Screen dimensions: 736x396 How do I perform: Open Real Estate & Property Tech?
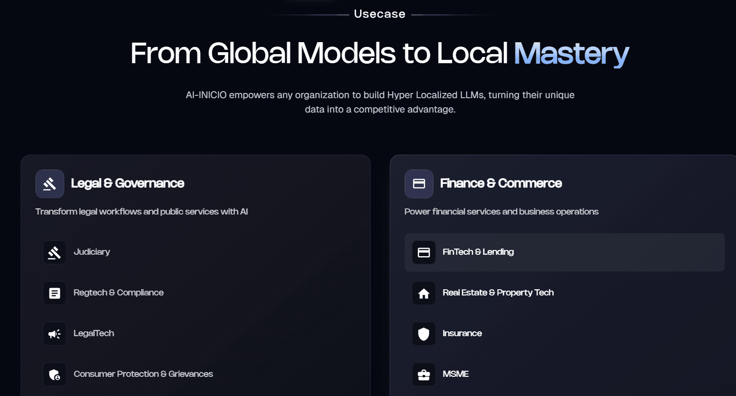[498, 293]
